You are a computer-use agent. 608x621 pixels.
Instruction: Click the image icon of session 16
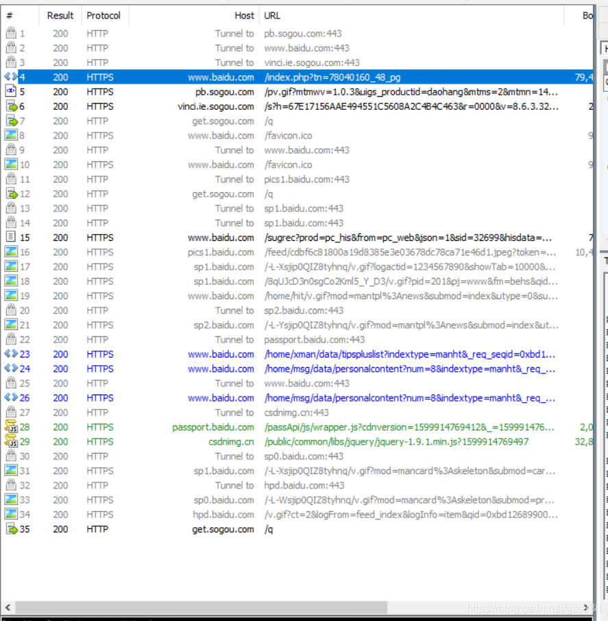pyautogui.click(x=11, y=252)
